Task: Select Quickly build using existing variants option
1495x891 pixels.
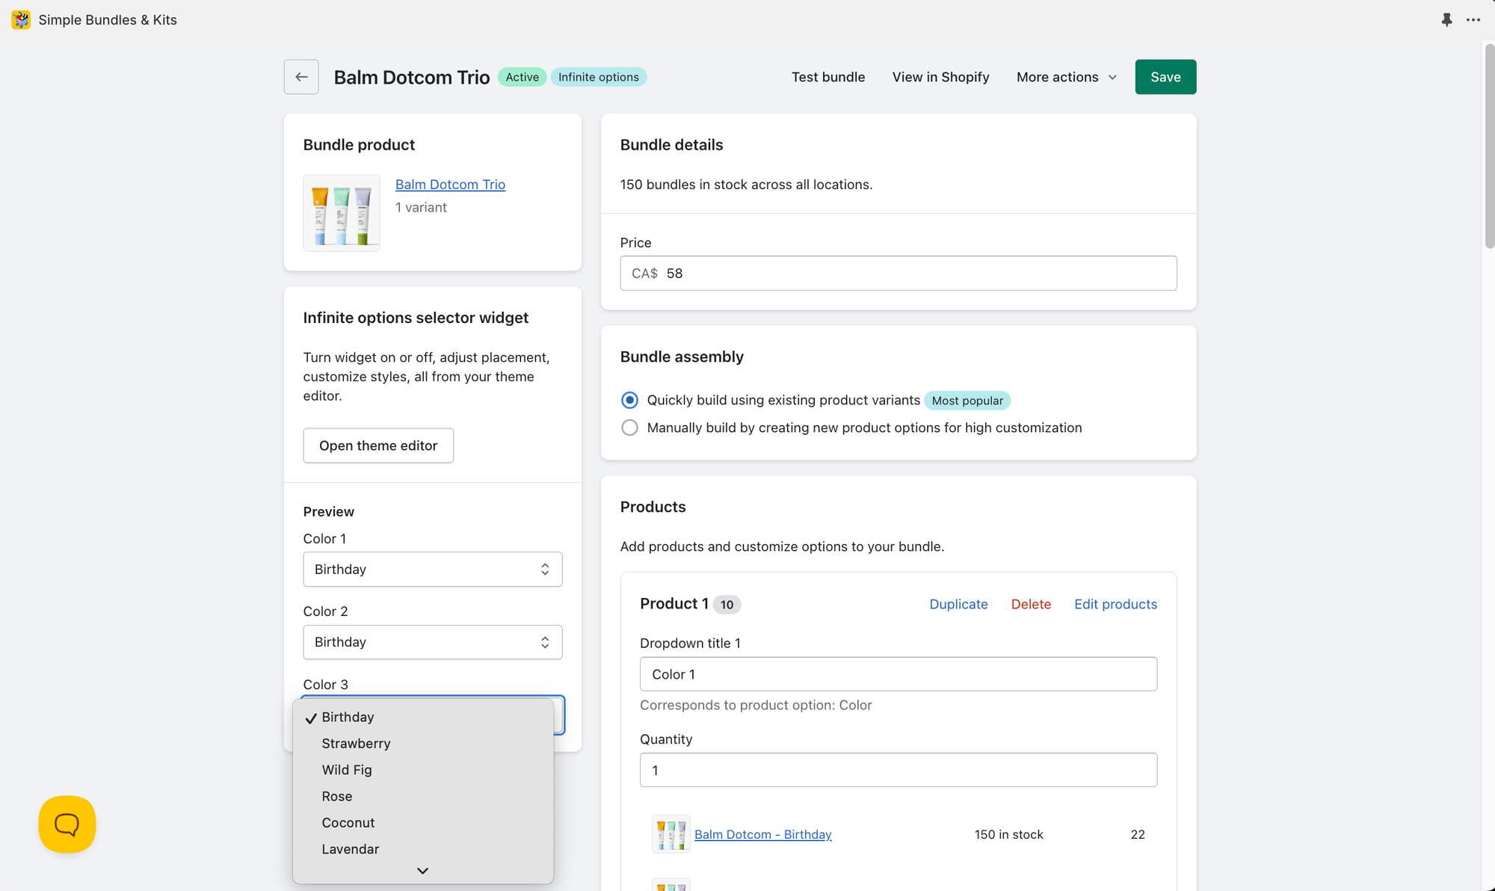Action: (x=630, y=401)
